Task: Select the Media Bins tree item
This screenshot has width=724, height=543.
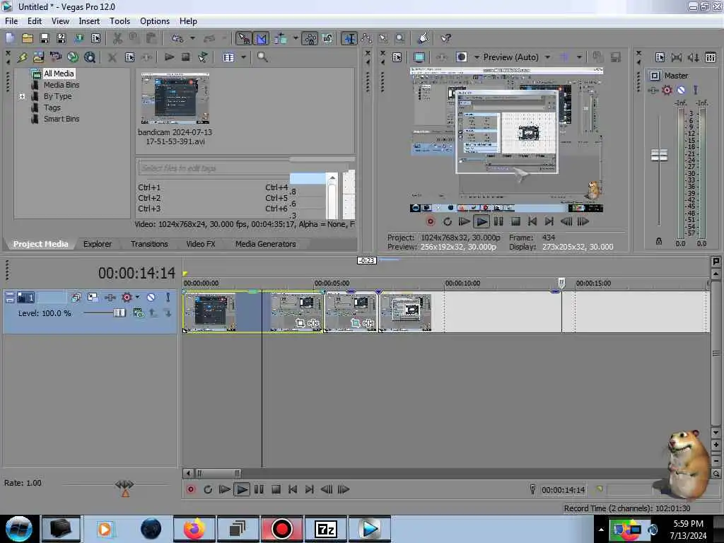Action: [62, 85]
